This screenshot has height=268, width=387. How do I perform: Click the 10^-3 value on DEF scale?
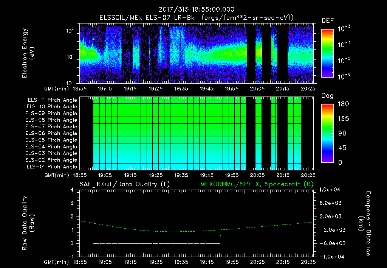pyautogui.click(x=344, y=29)
